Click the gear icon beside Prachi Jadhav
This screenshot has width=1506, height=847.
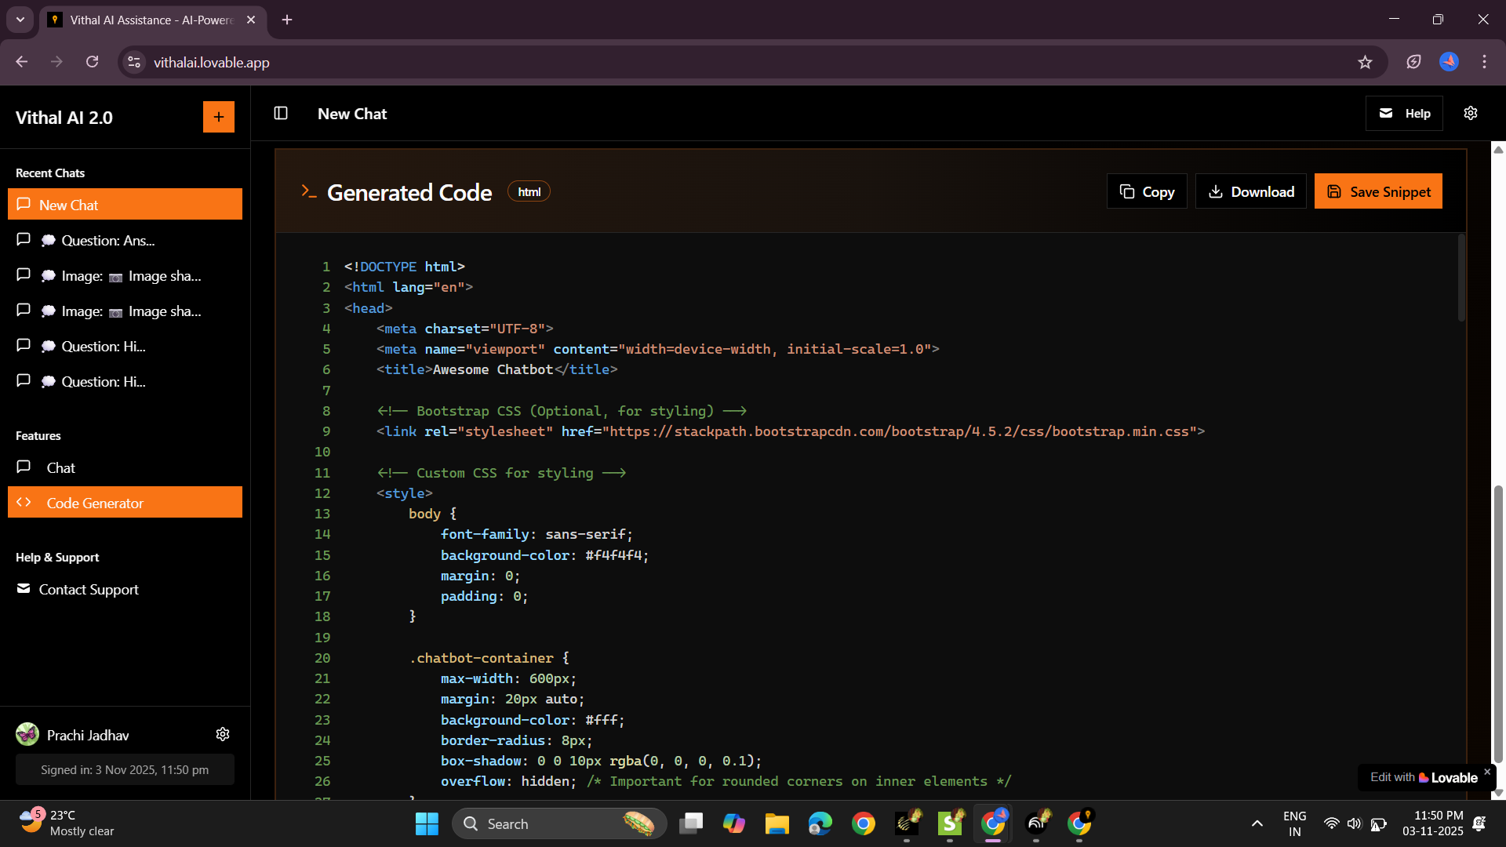tap(223, 734)
